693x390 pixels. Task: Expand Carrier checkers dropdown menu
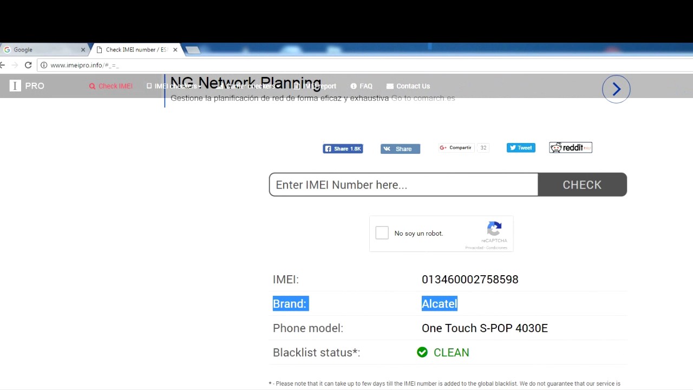[x=247, y=86]
